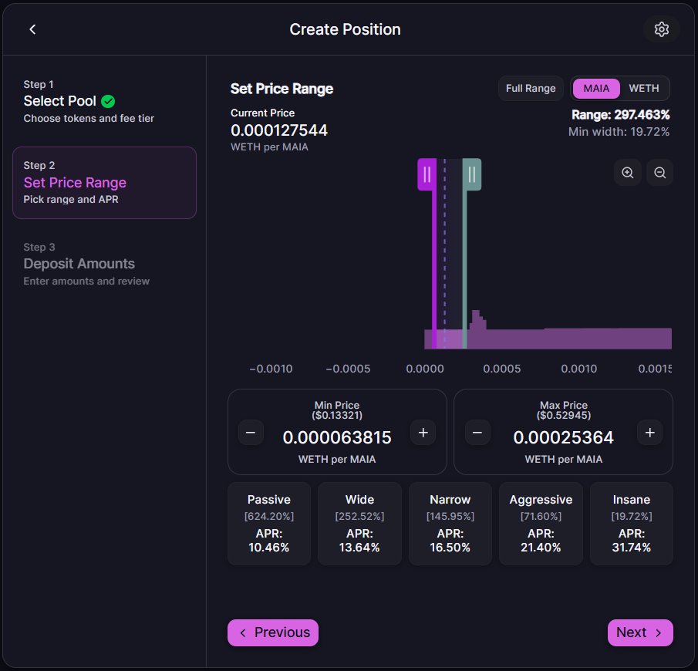Image resolution: width=698 pixels, height=671 pixels.
Task: Open Step 1 Select Pool
Action: click(104, 102)
